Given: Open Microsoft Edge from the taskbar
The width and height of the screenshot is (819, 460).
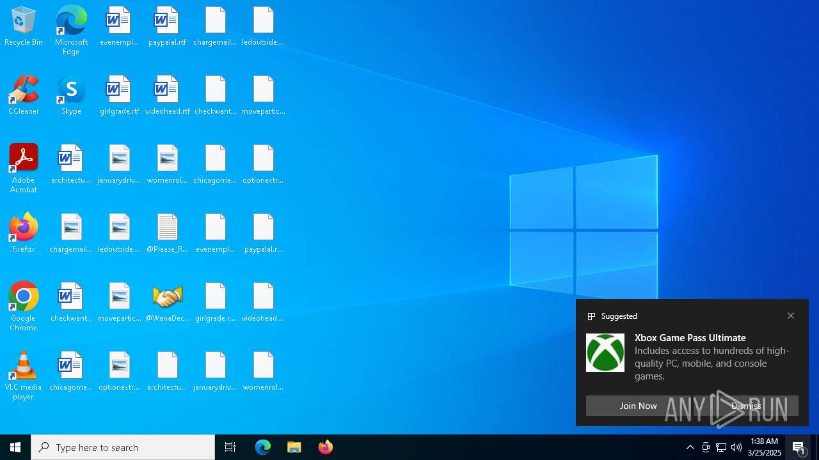Looking at the screenshot, I should pos(263,447).
